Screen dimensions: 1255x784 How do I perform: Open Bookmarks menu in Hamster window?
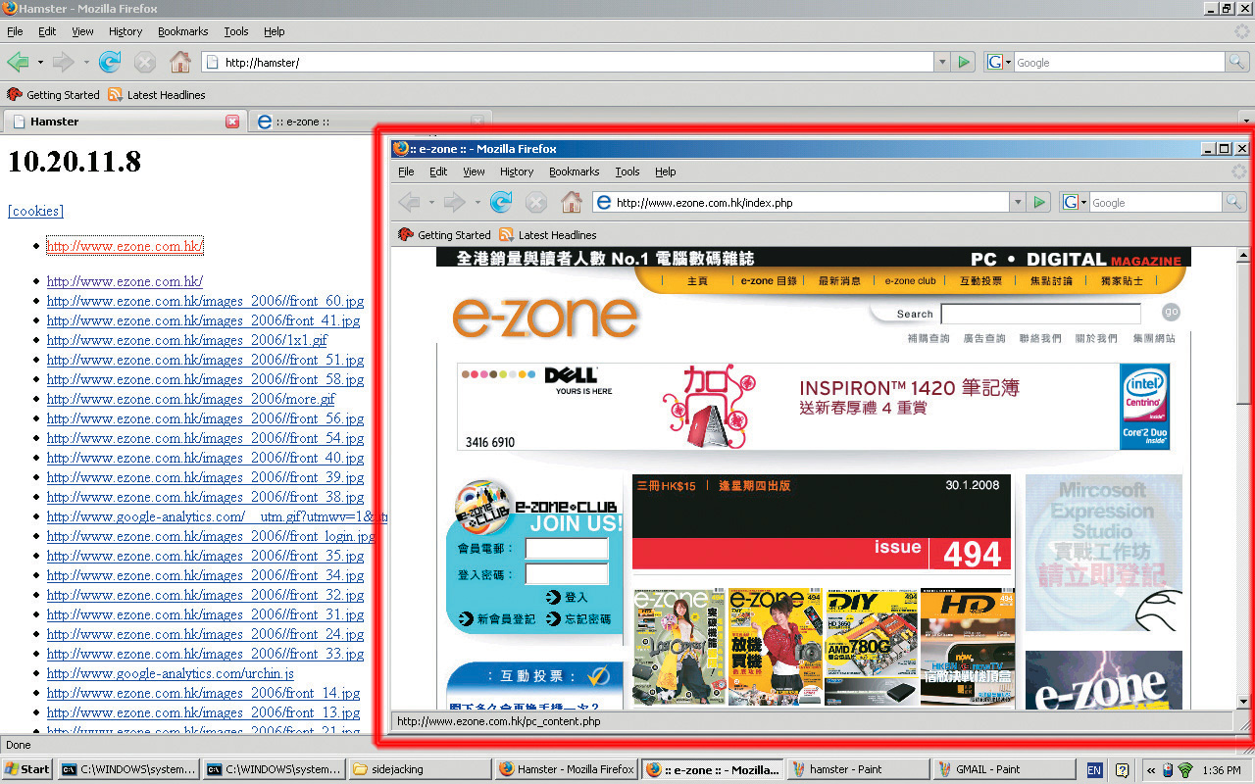pos(182,31)
